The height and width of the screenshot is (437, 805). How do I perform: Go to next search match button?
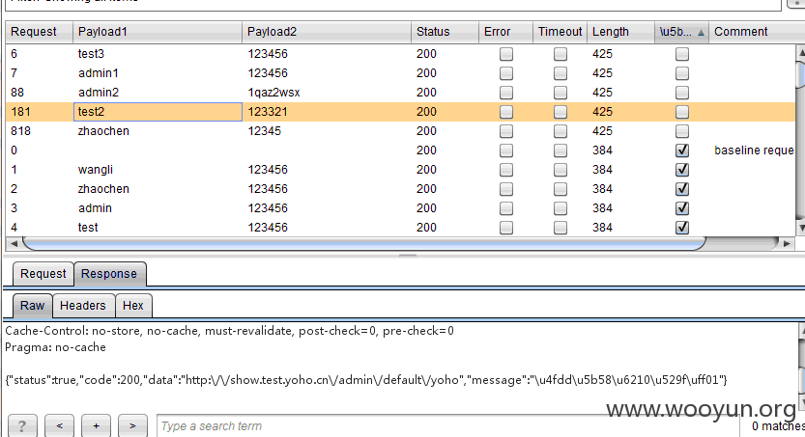click(x=132, y=425)
